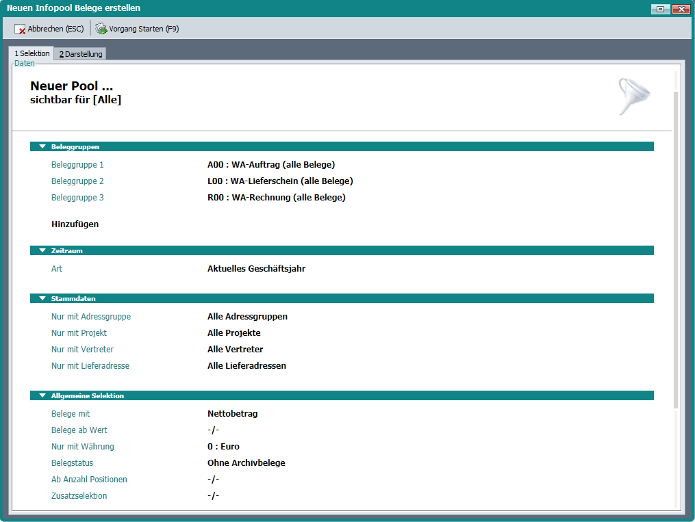The width and height of the screenshot is (695, 522).
Task: Select the Selektion tab
Action: 31,53
